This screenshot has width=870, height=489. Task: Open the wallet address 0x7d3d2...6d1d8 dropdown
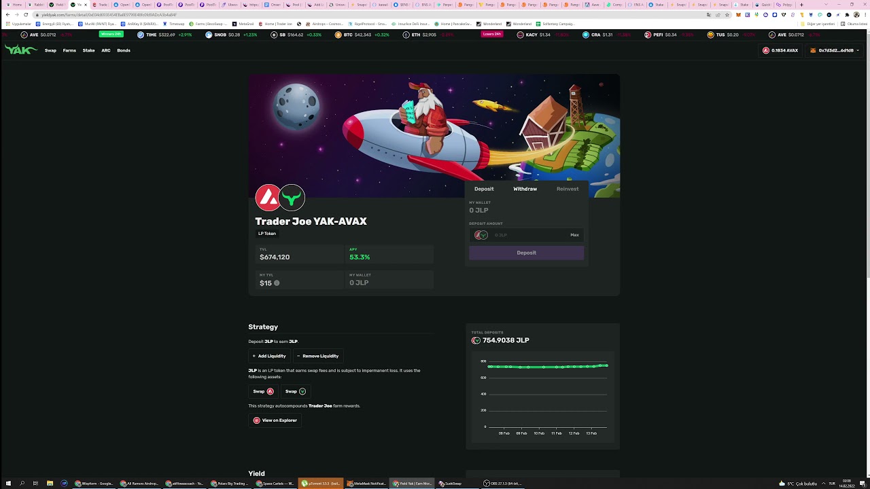click(x=835, y=50)
